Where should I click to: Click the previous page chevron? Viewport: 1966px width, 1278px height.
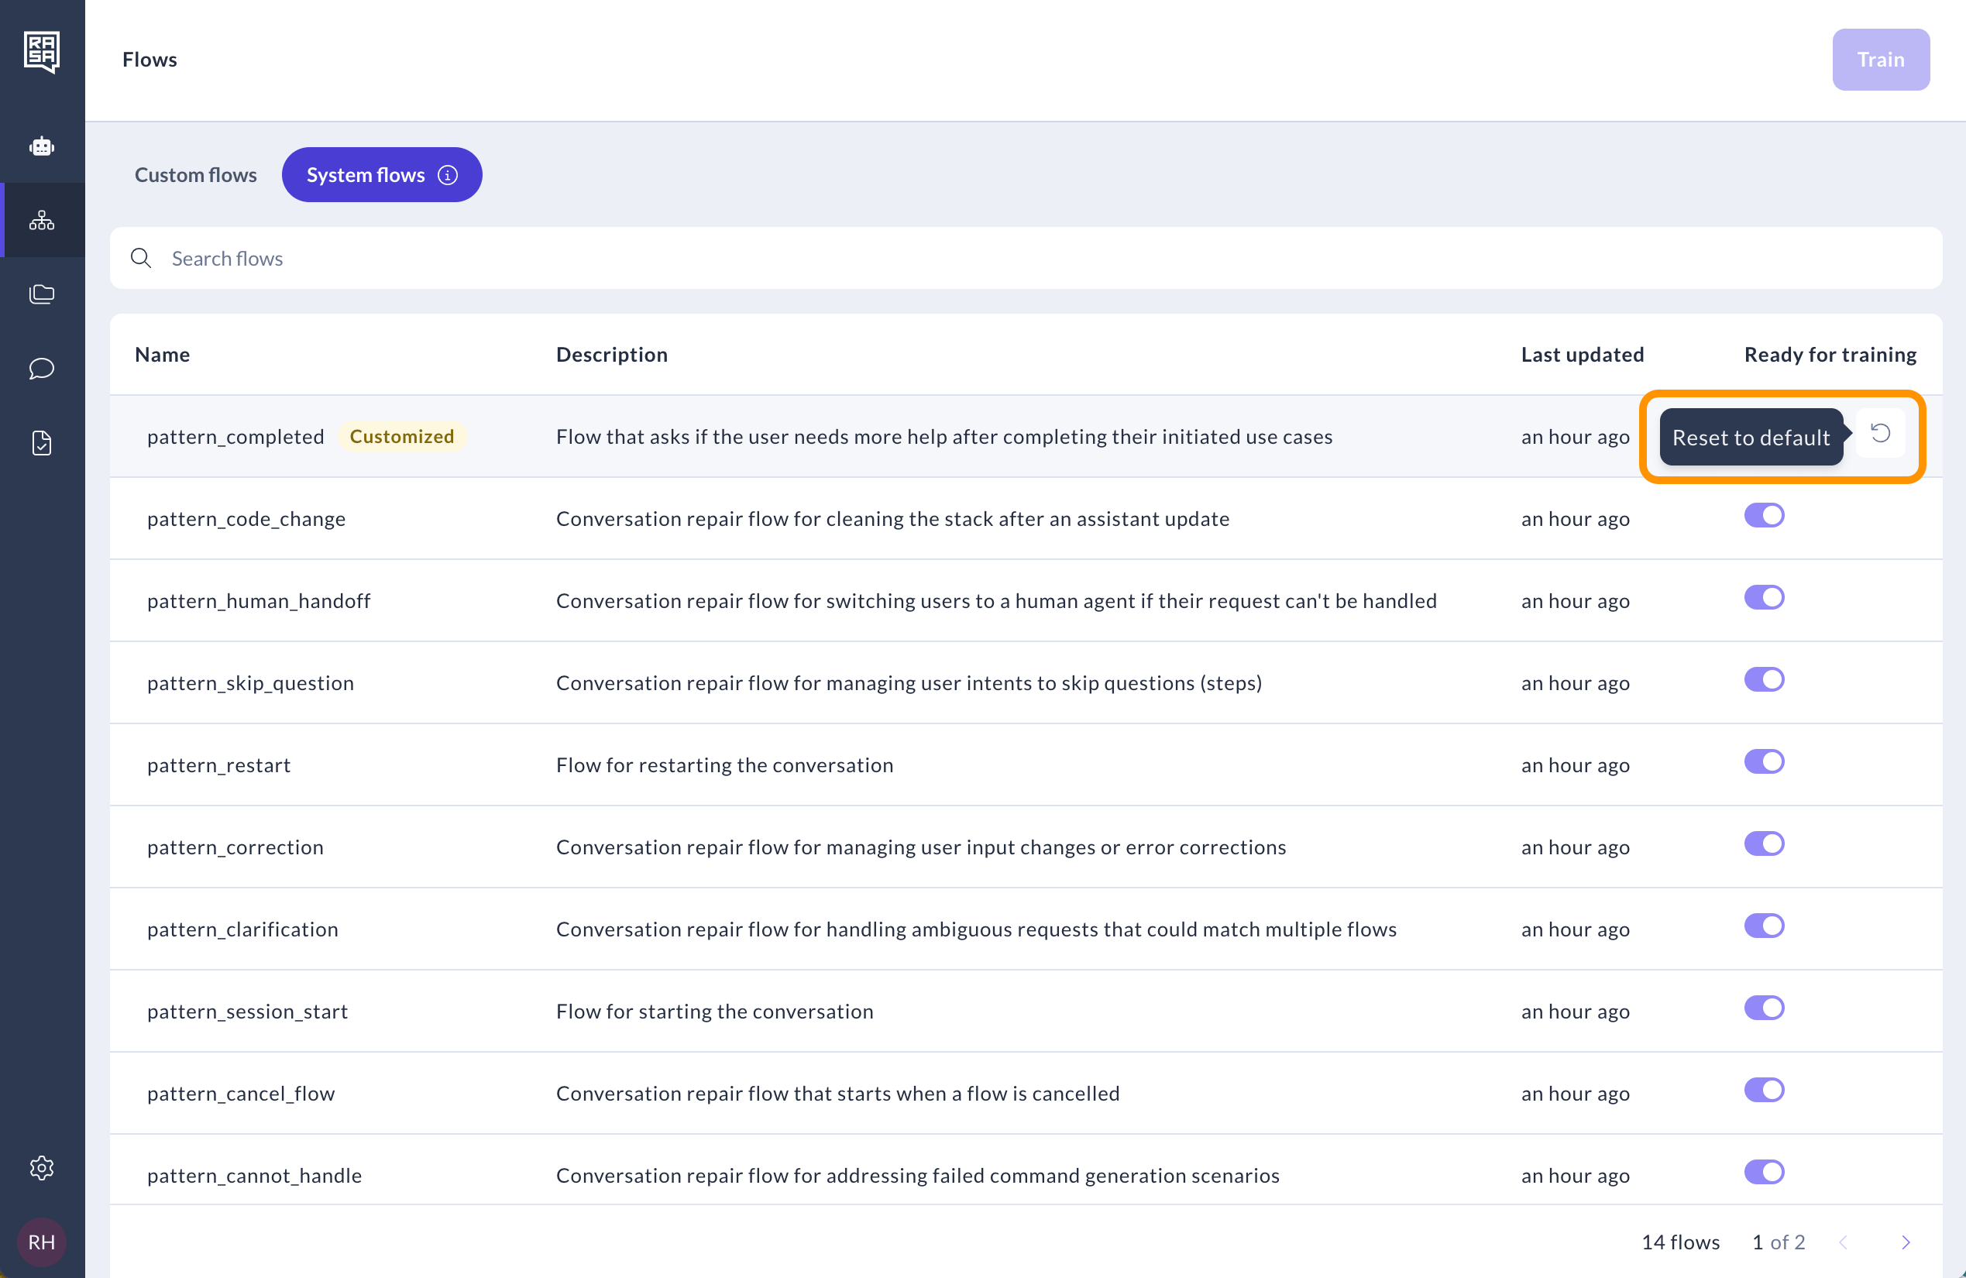(1844, 1242)
